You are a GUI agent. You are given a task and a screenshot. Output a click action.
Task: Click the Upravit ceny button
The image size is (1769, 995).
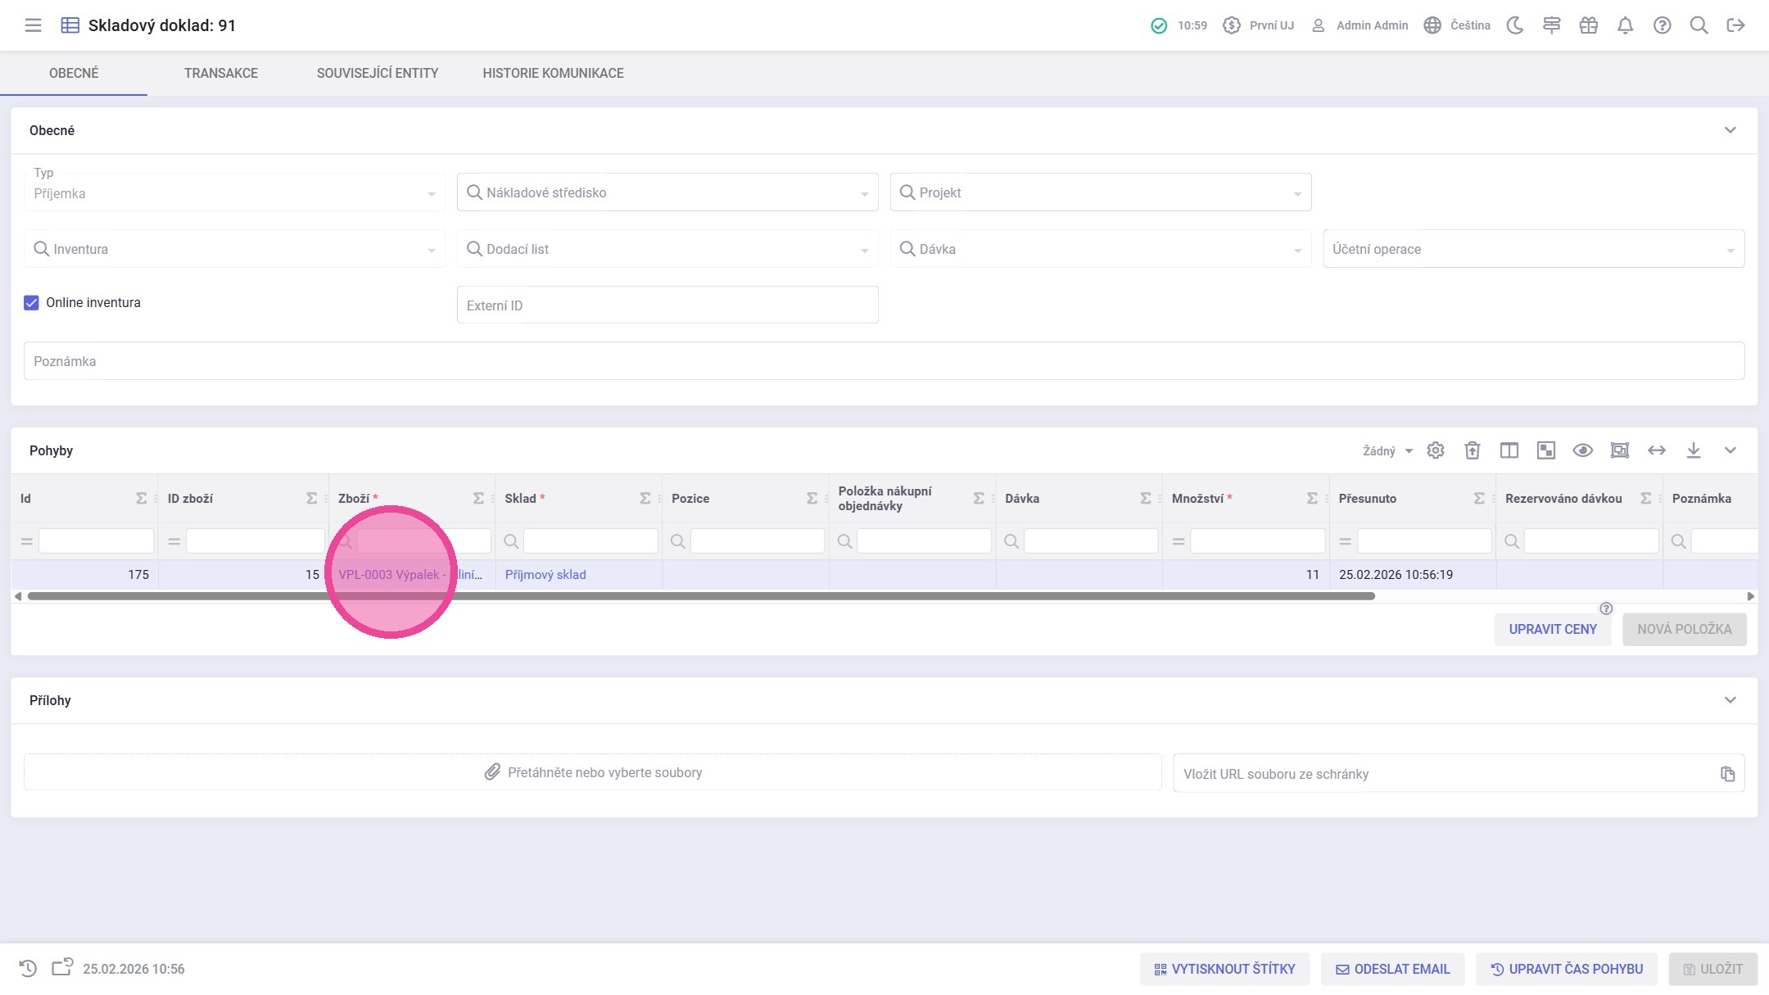coord(1552,629)
